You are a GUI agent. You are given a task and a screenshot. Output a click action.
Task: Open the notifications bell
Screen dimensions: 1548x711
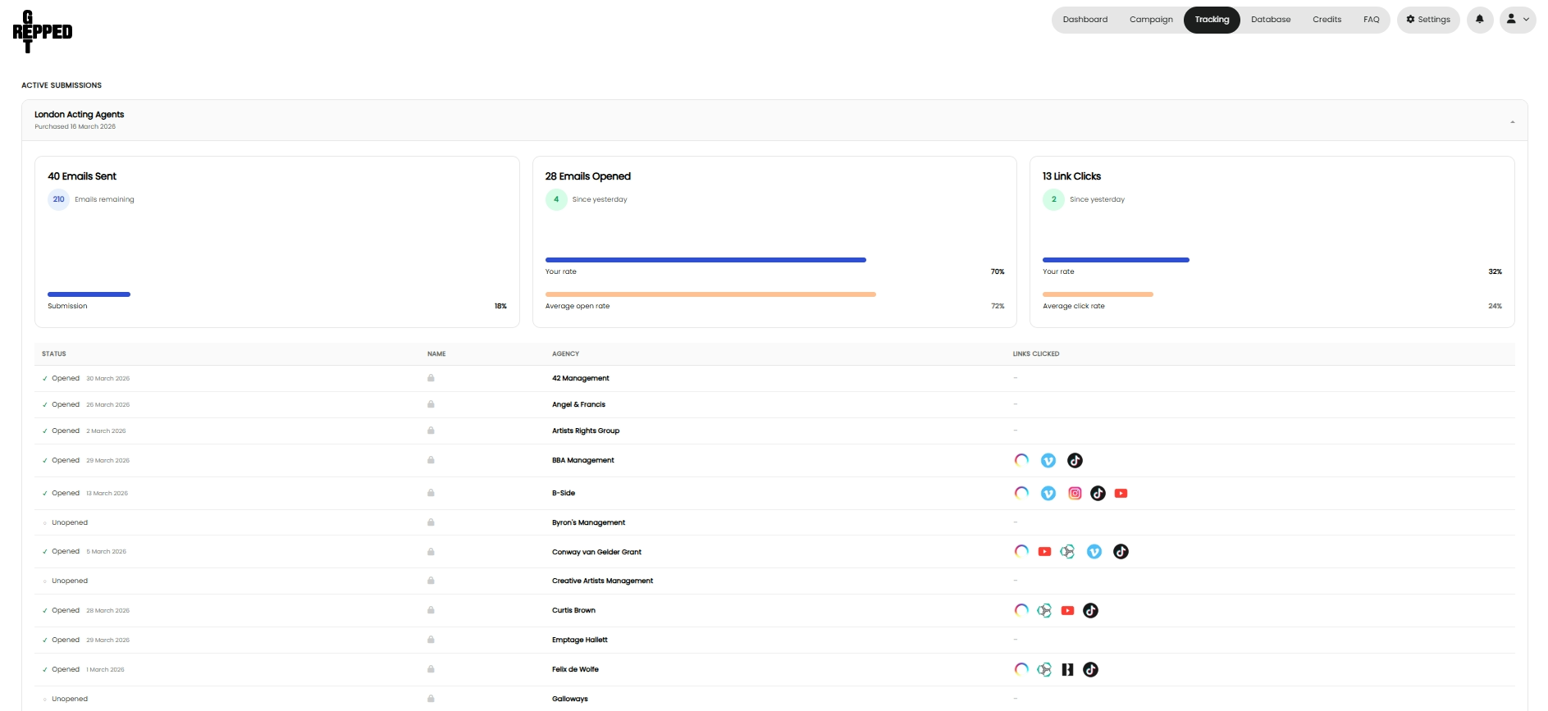[x=1480, y=20]
